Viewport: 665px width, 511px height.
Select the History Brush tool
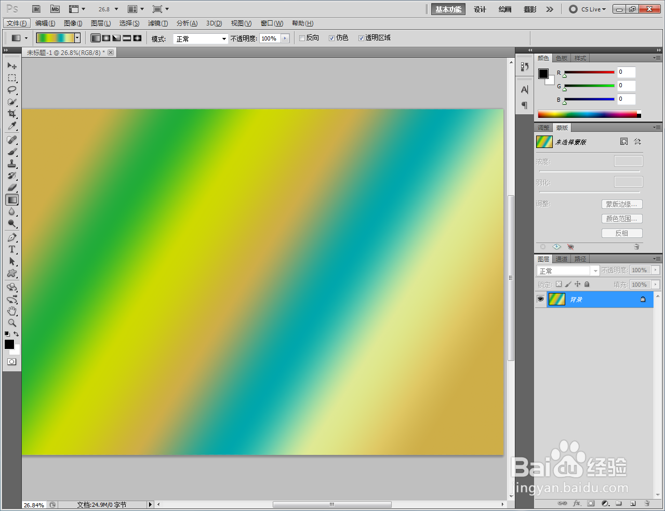click(12, 176)
